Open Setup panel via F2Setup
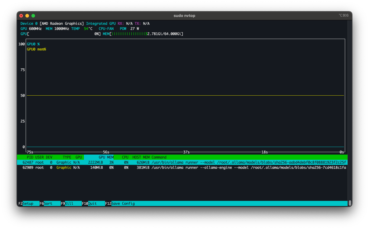The width and height of the screenshot is (369, 229). [x=26, y=203]
